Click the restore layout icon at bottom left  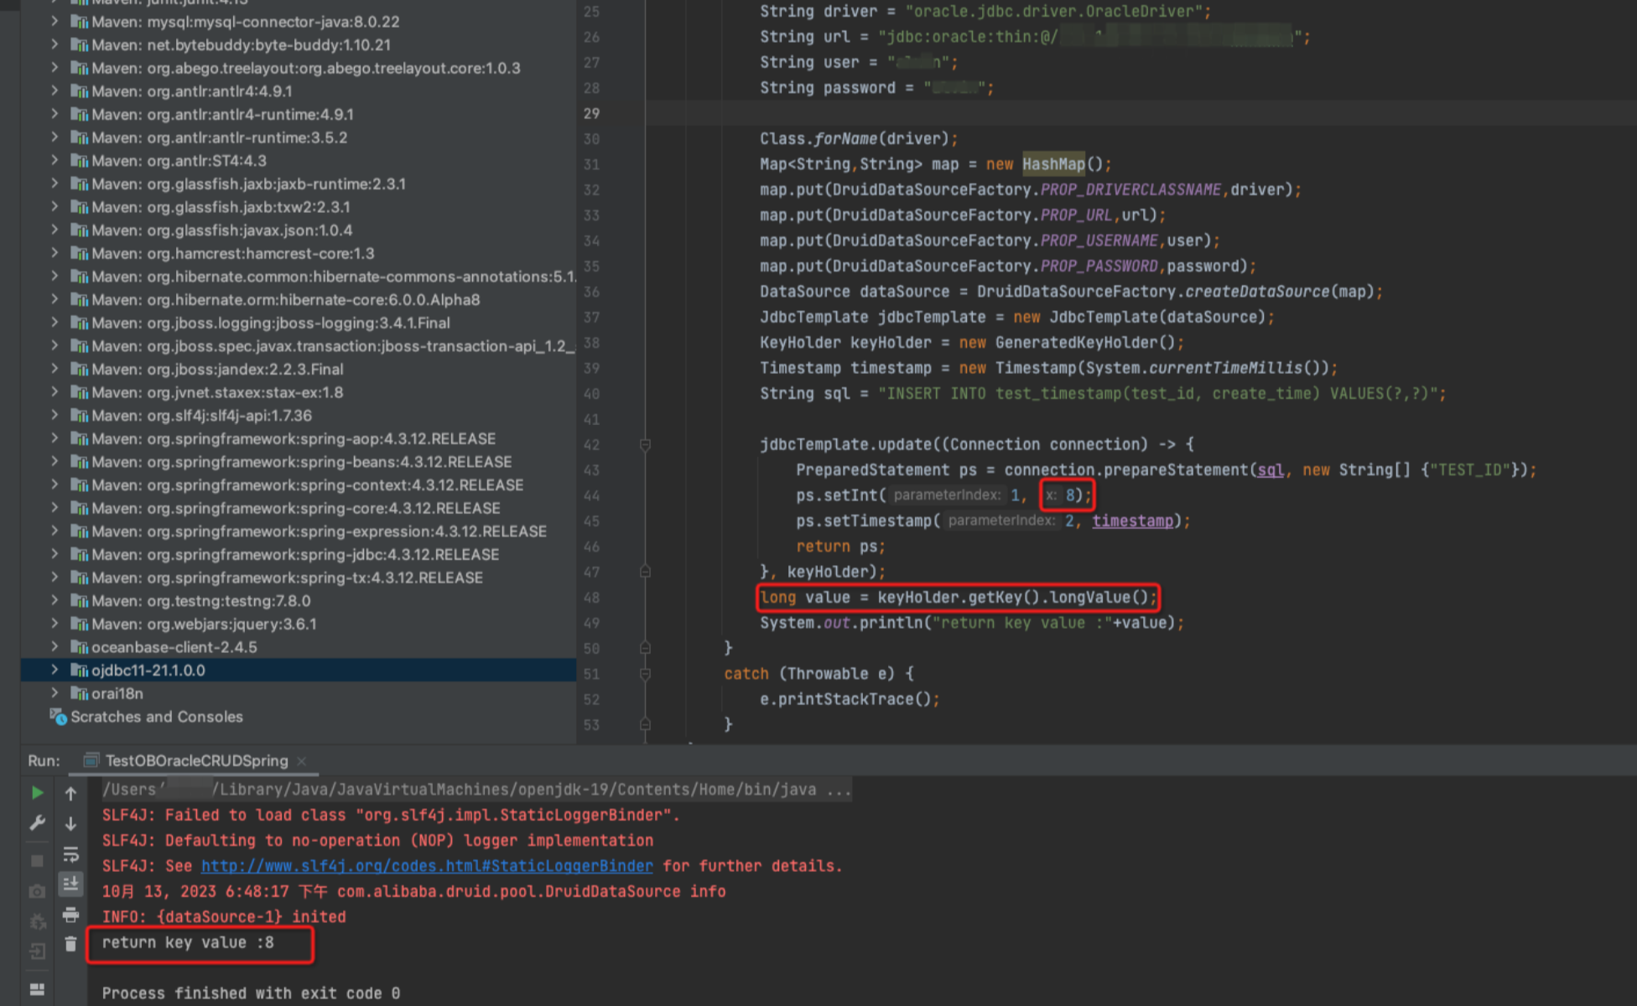tap(38, 988)
